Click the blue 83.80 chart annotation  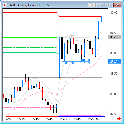pyautogui.click(x=70, y=63)
